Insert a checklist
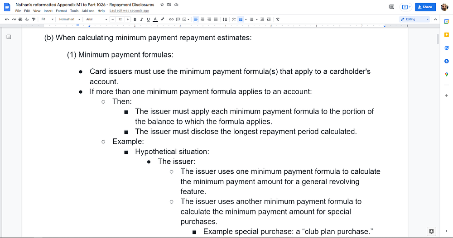This screenshot has width=453, height=238. pyautogui.click(x=234, y=19)
